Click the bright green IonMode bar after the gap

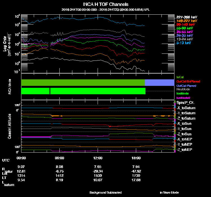(x=98, y=91)
